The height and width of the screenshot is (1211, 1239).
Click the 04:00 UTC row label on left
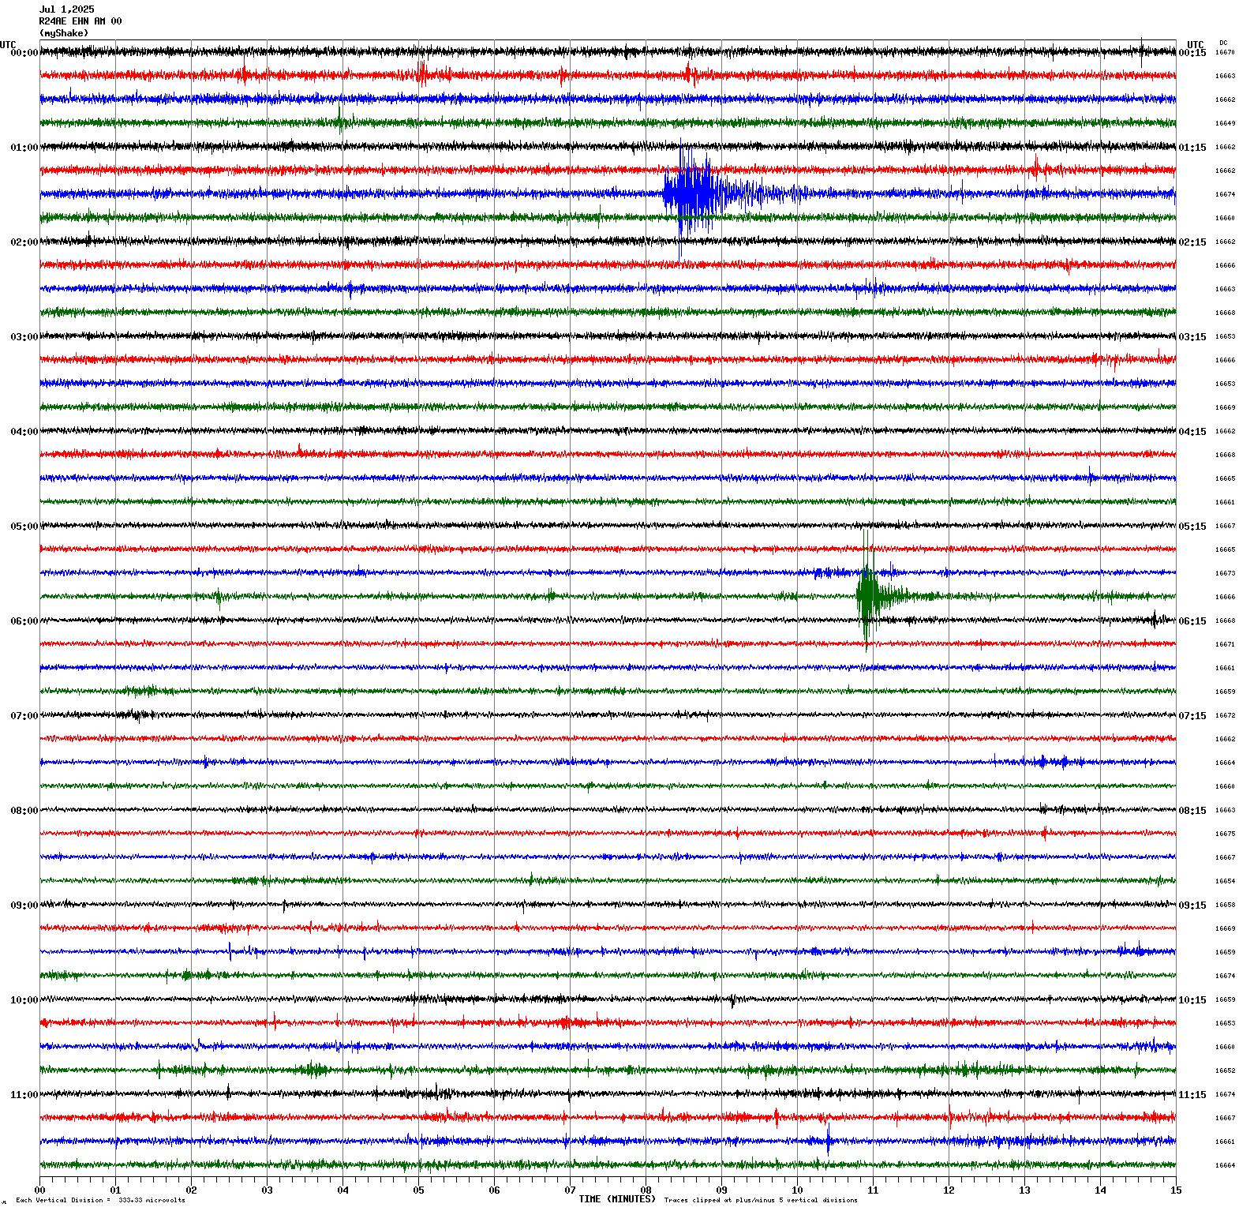point(24,432)
